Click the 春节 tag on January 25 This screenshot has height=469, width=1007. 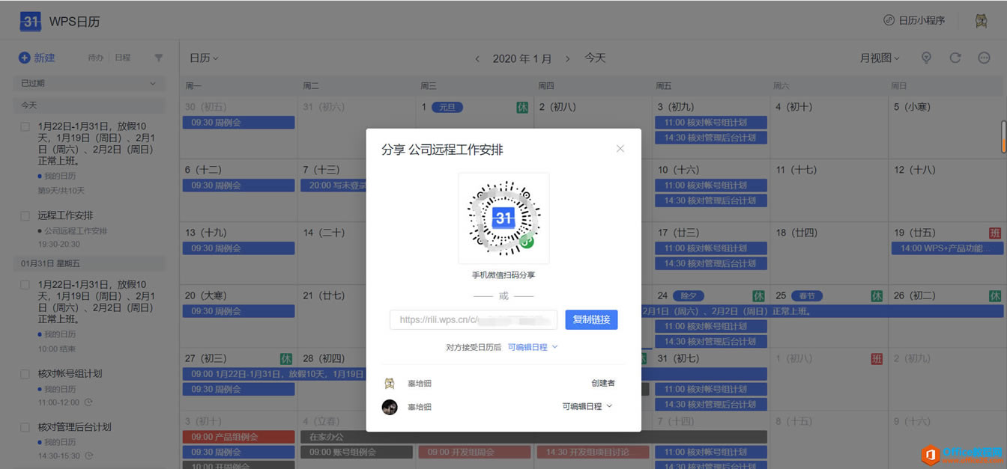[806, 295]
